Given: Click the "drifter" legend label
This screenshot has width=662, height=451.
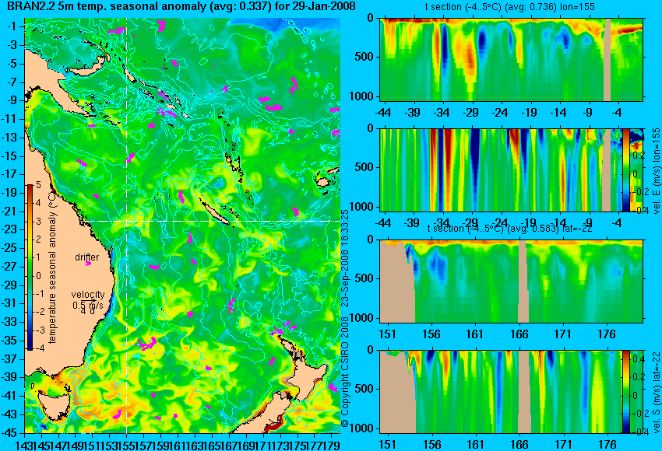Looking at the screenshot, I should point(87,257).
